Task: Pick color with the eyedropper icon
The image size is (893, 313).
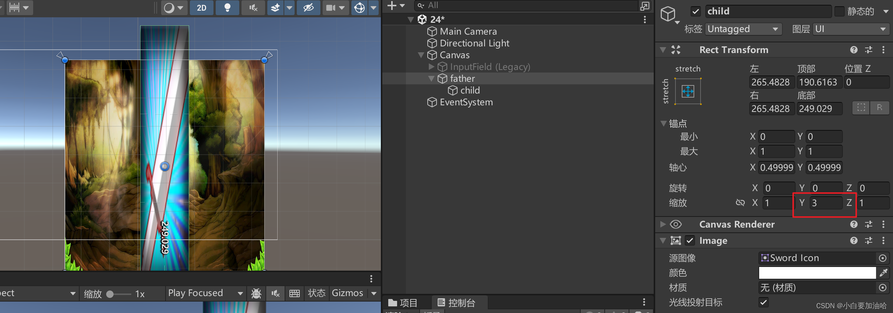Action: 883,273
